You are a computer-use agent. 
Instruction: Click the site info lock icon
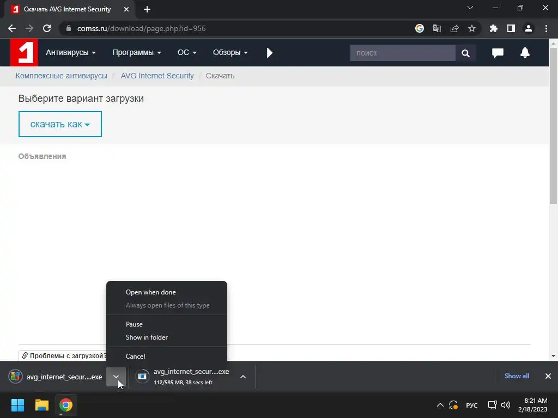coord(69,28)
